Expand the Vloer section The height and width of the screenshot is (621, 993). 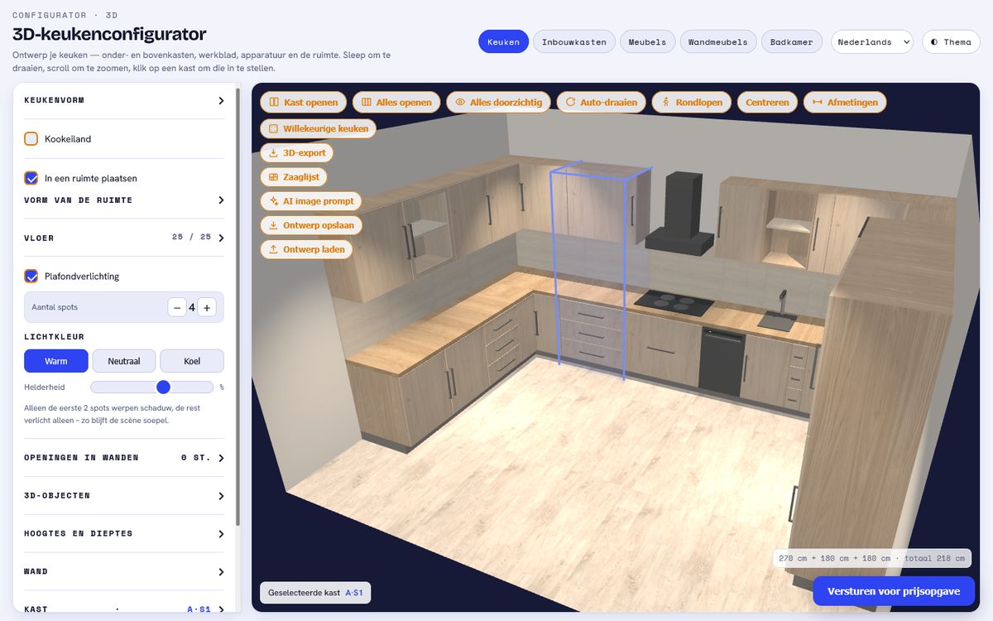(124, 238)
